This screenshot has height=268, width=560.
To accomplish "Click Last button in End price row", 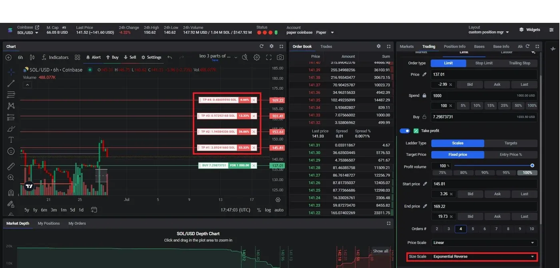I will point(524,216).
